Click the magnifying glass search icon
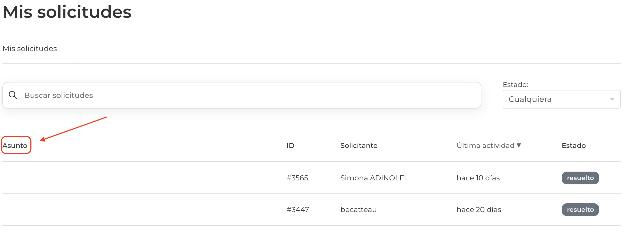This screenshot has width=628, height=232. 13,95
